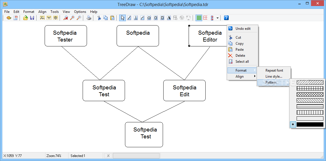Click the magnifier with red X icon
This screenshot has height=161, width=326.
(x=66, y=18)
